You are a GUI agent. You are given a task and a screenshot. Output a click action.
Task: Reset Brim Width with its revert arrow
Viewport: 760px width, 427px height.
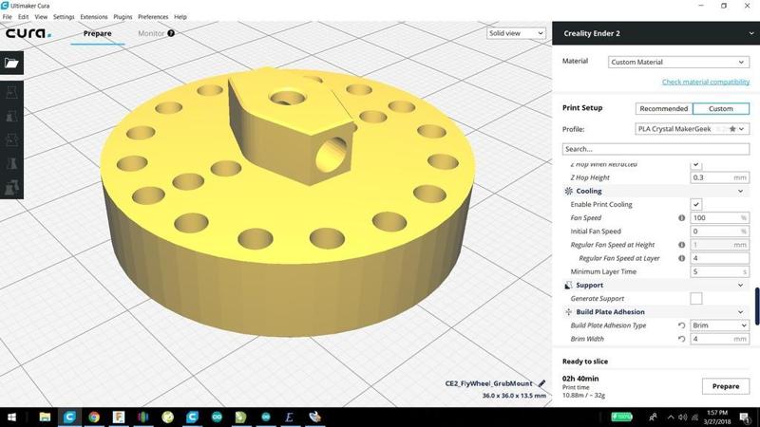pos(681,339)
